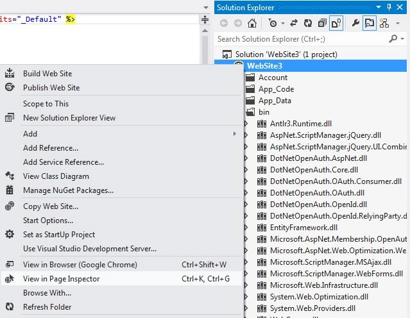The height and width of the screenshot is (318, 410).
Task: Choose Refresh Folder menu item
Action: [x=121, y=307]
